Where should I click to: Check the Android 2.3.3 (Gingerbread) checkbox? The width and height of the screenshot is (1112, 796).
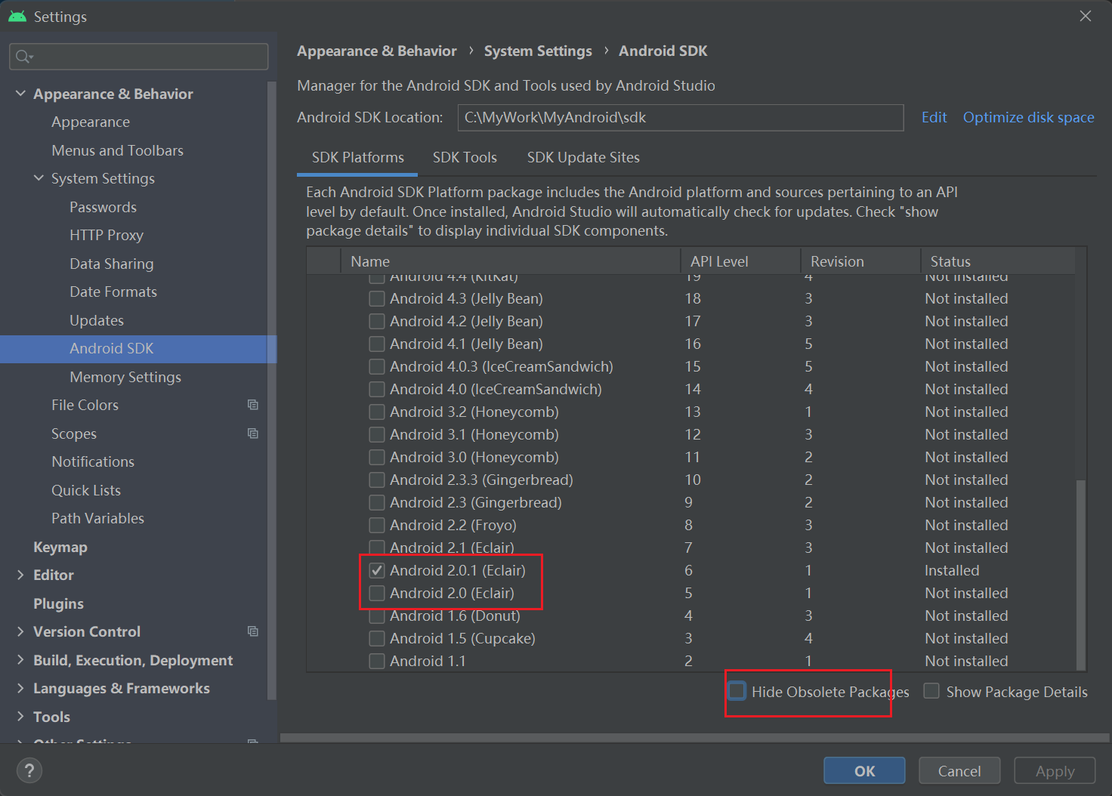click(376, 480)
